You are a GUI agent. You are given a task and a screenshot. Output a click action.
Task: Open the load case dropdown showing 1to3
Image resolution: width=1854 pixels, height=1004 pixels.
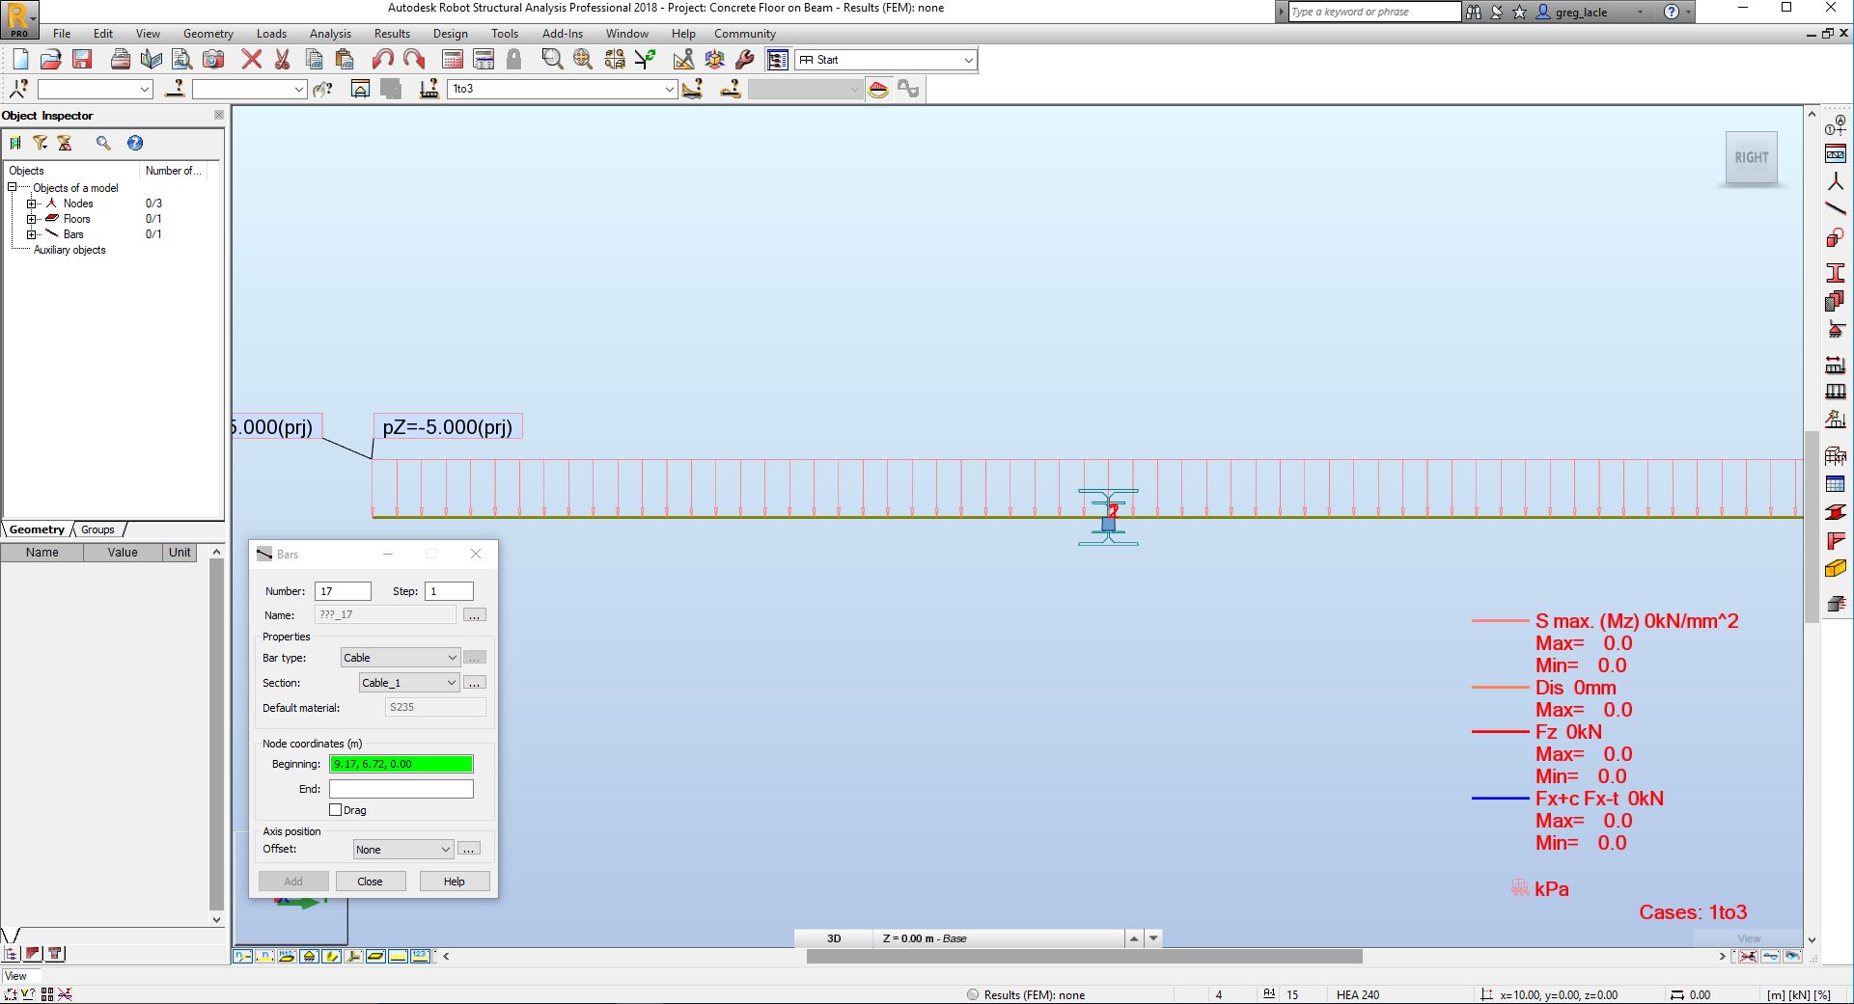tap(670, 89)
